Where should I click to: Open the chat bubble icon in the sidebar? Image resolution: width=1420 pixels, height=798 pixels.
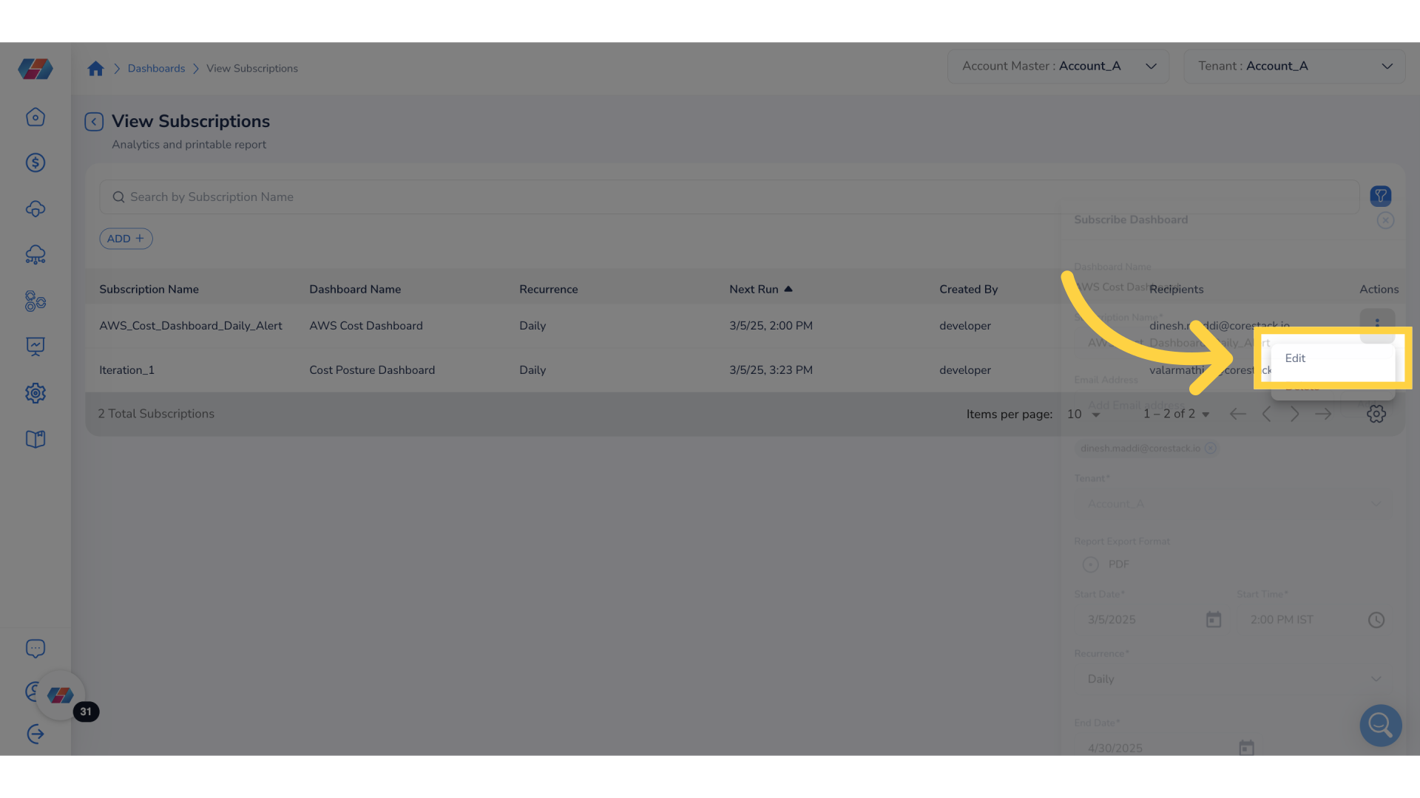click(35, 648)
